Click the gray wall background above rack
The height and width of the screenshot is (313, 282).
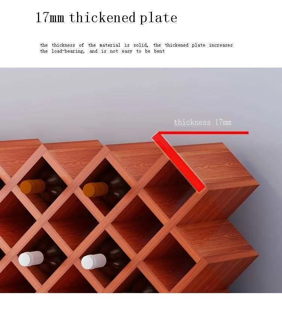click(120, 100)
